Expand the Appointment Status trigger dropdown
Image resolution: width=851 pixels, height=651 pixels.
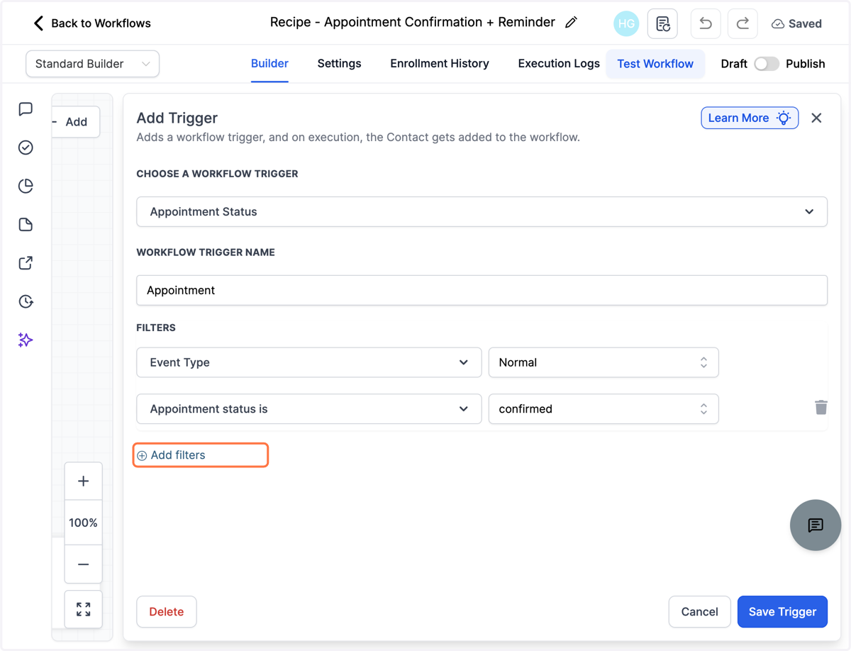pos(482,212)
